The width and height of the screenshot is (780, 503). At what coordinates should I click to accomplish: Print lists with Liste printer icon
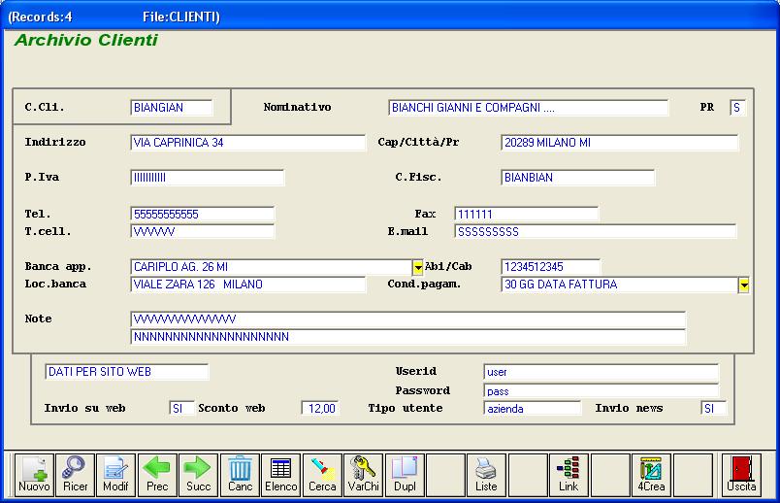(486, 475)
